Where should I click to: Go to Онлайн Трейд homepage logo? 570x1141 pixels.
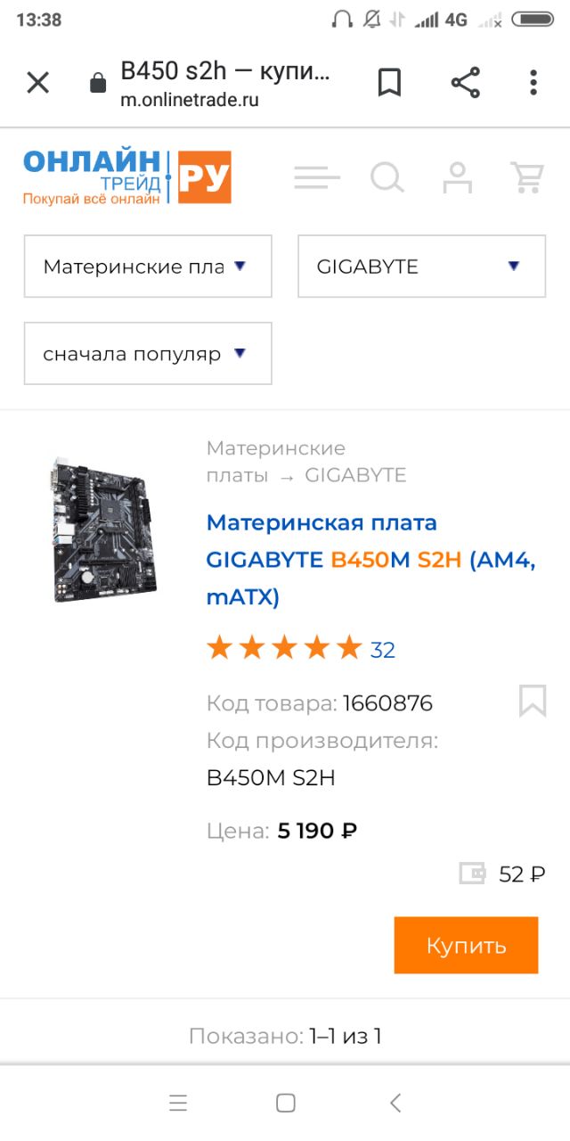pyautogui.click(x=126, y=177)
